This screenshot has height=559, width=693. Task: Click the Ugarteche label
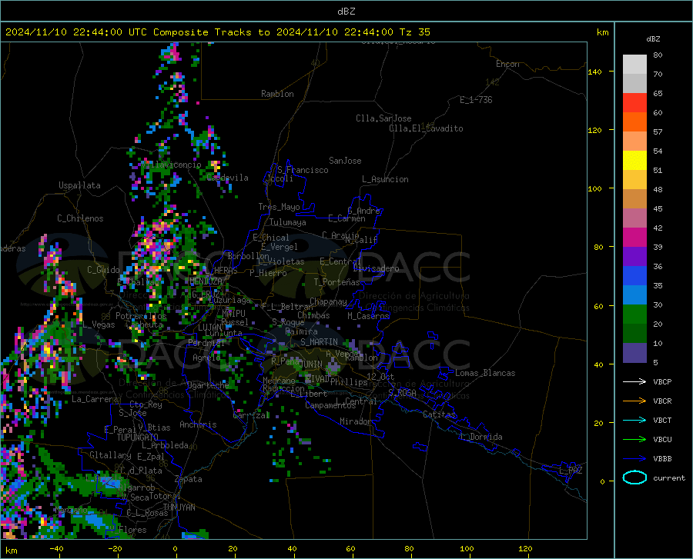pos(208,384)
